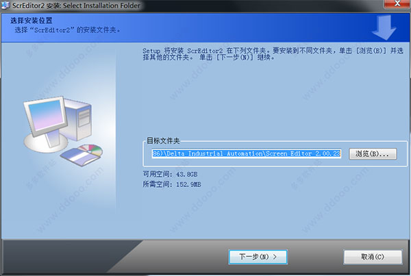Click the Setup instruction paragraph text
The width and height of the screenshot is (411, 276).
273,53
